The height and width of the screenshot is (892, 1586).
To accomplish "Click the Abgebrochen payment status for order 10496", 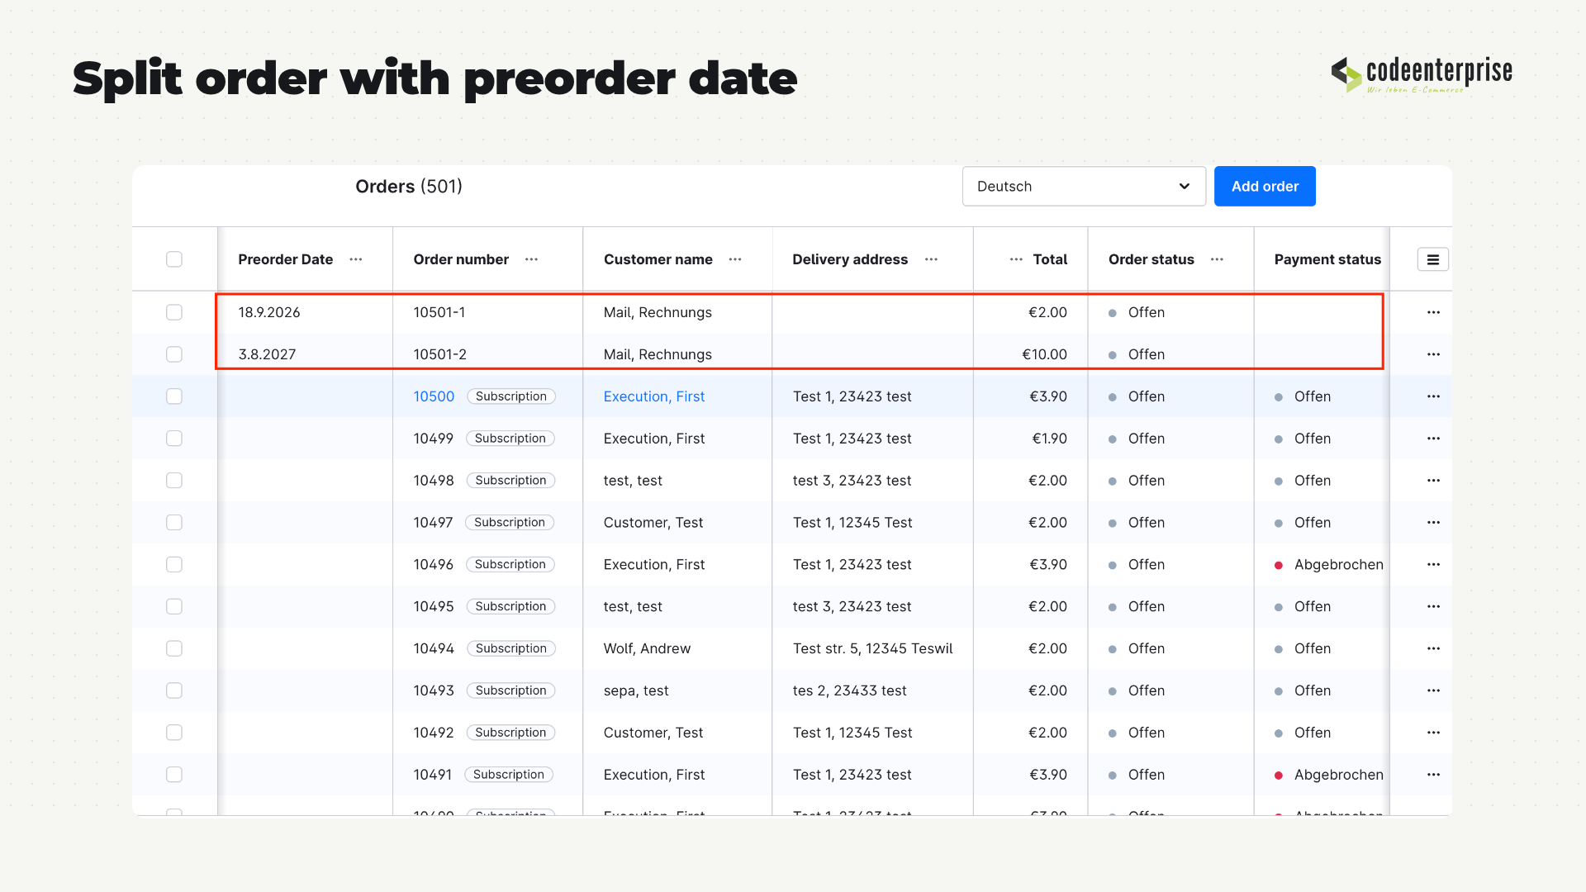I will (1338, 565).
